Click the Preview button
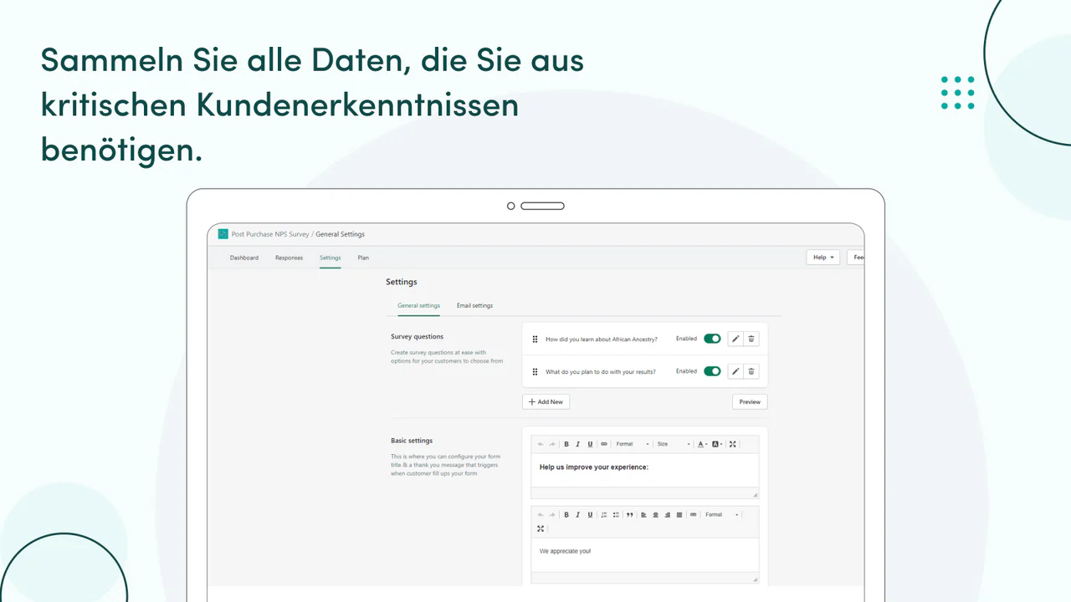Viewport: 1071px width, 602px height. click(750, 402)
